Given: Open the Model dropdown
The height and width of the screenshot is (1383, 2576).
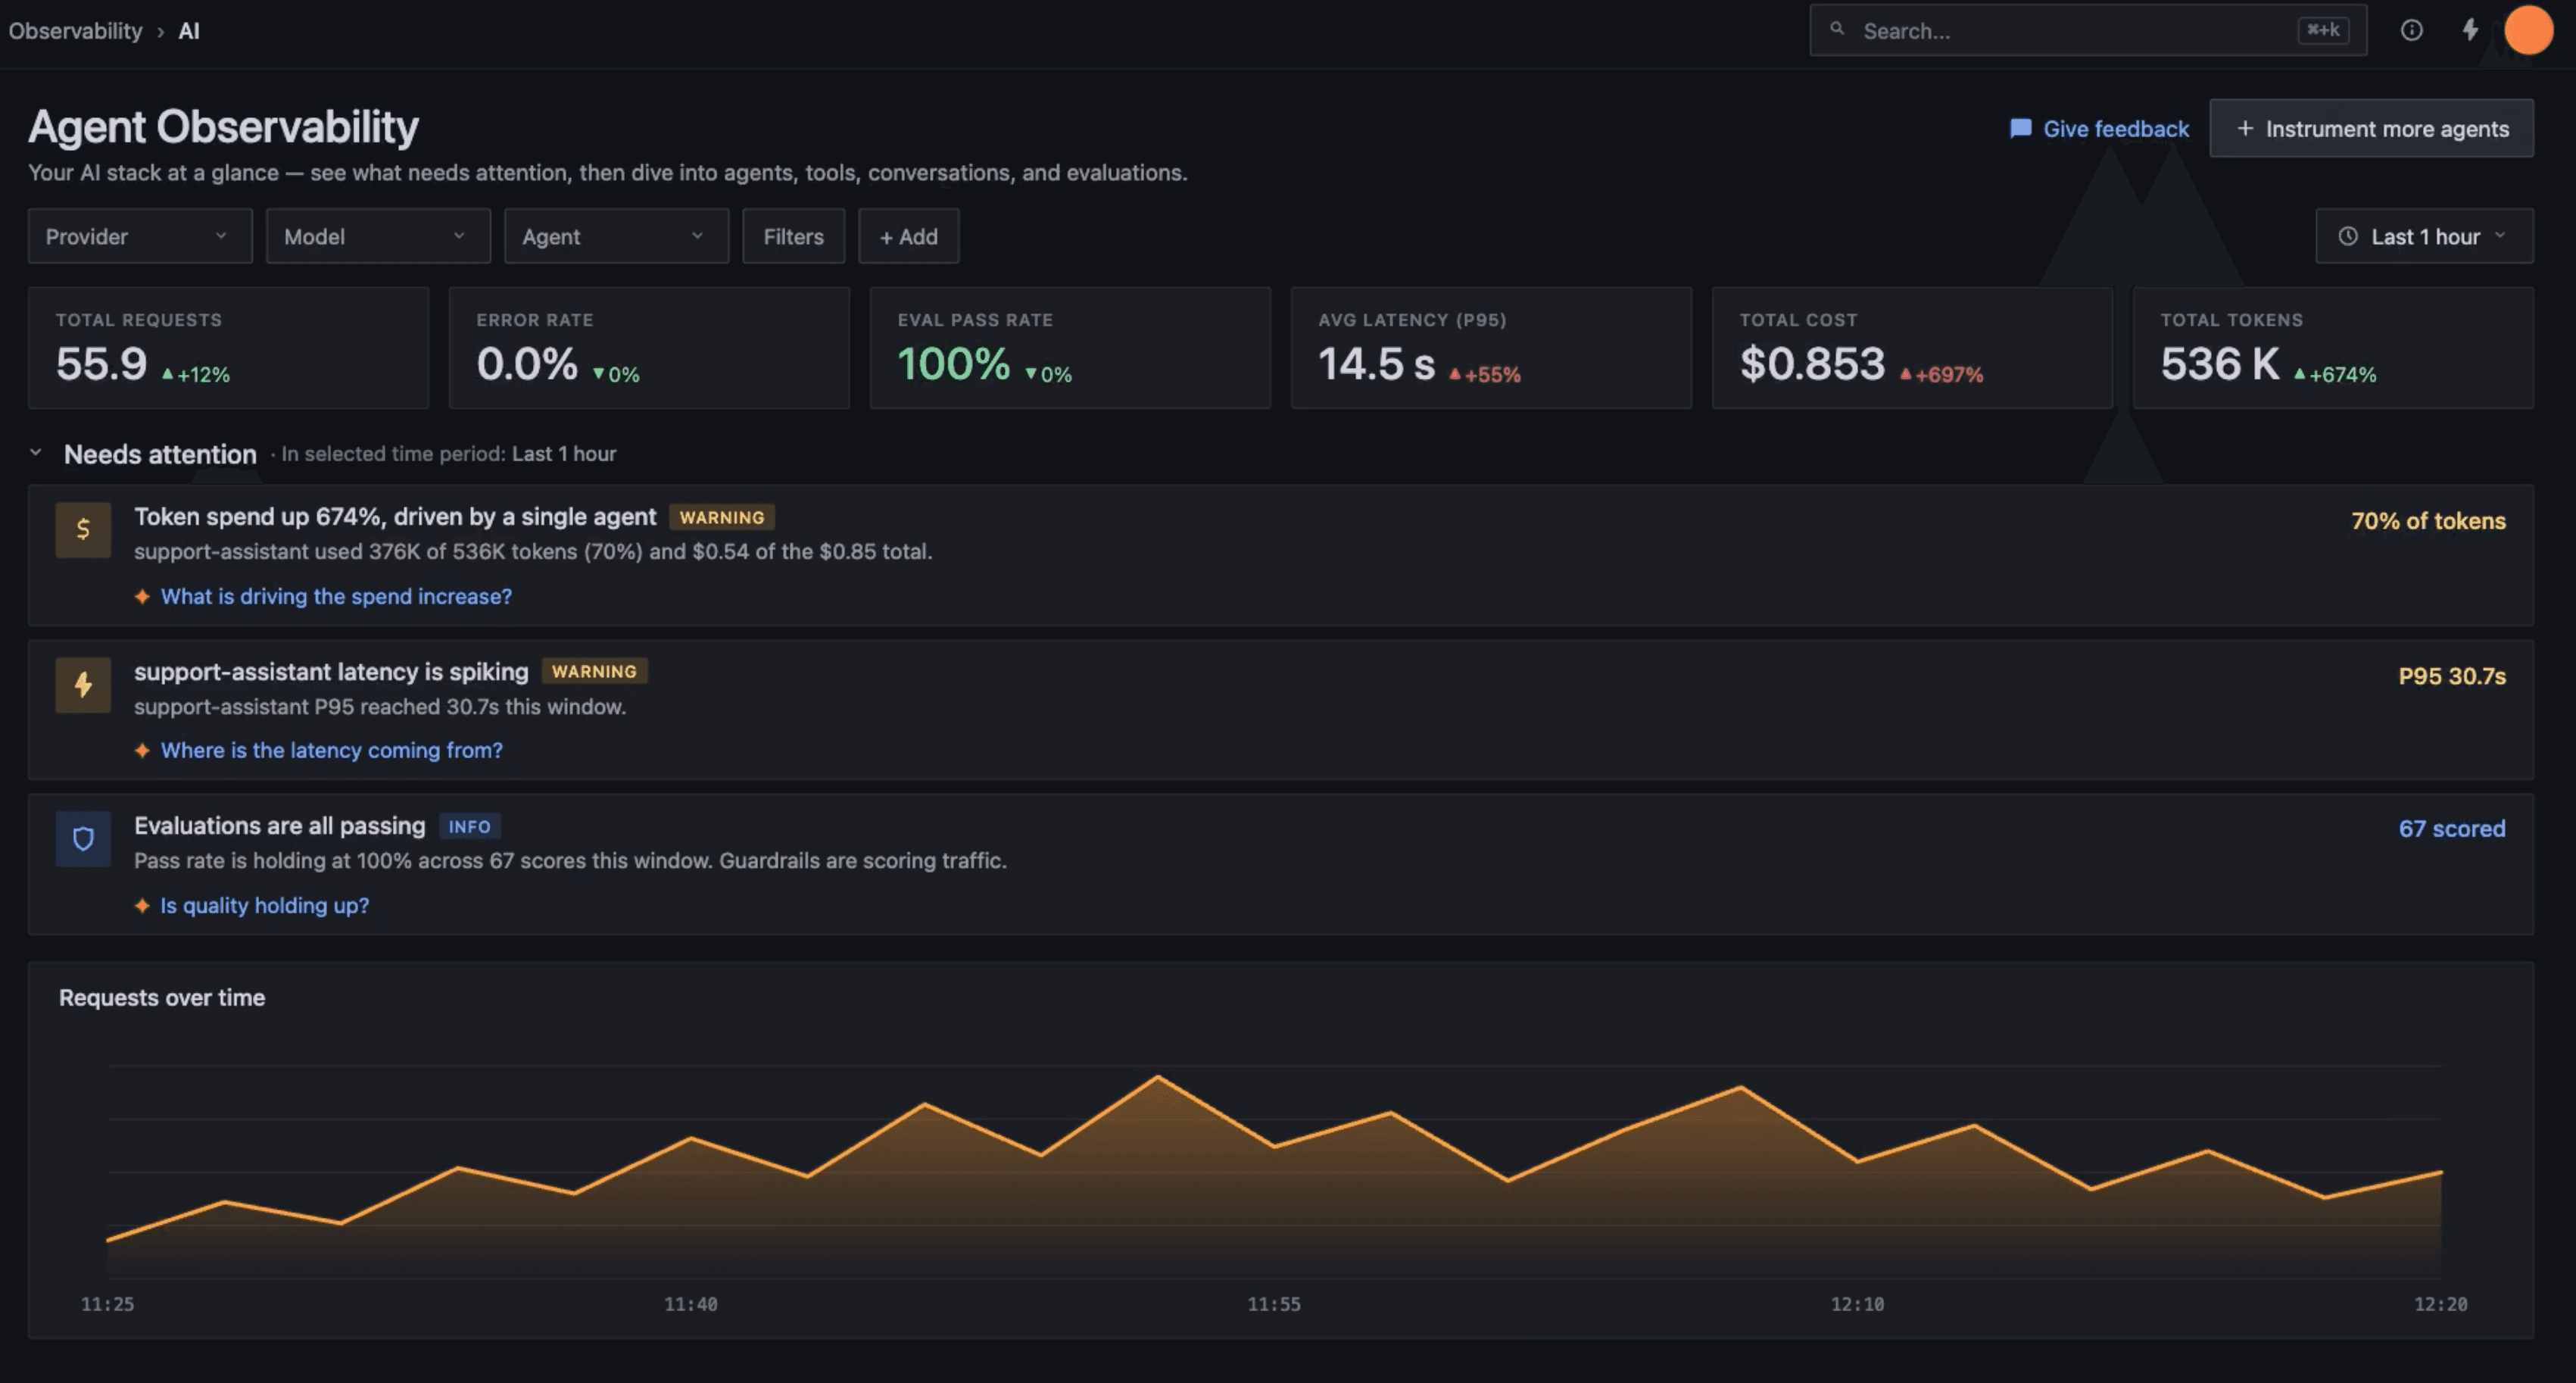Looking at the screenshot, I should click(378, 236).
